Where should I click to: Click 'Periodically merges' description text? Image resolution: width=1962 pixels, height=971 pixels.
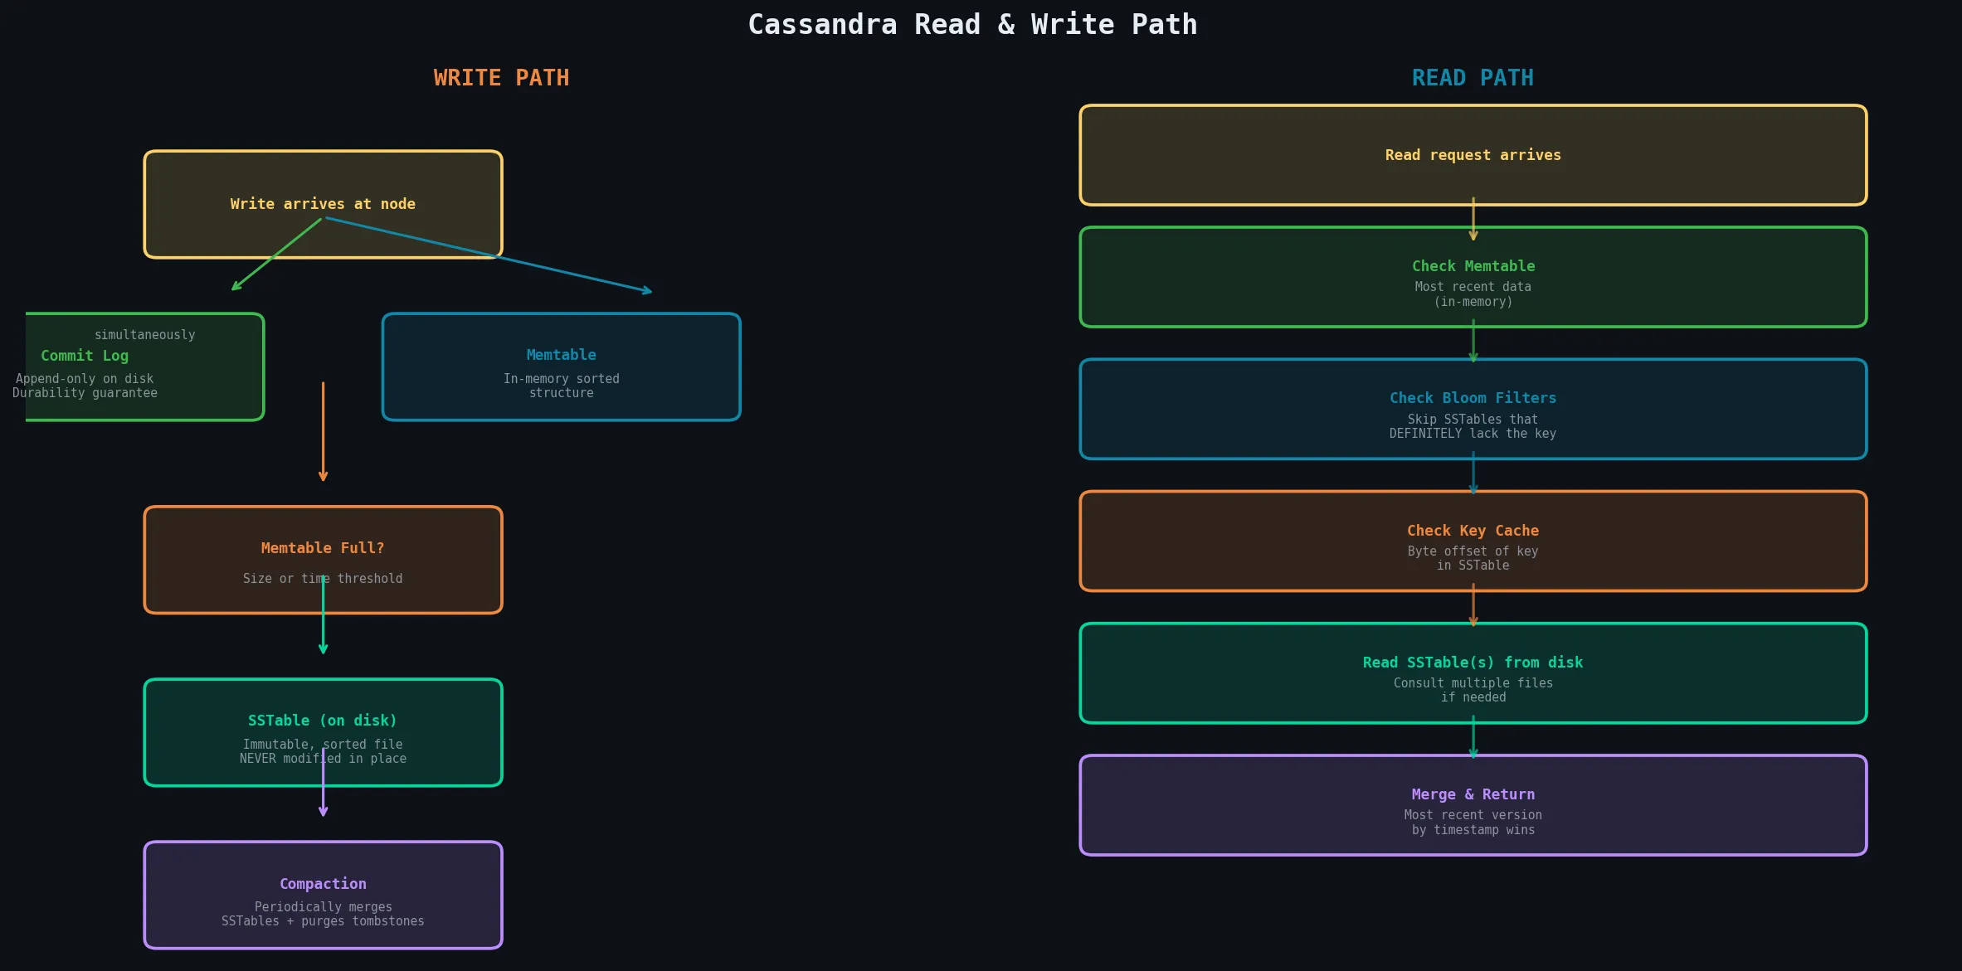(x=323, y=907)
